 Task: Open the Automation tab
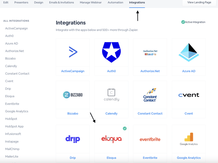[x=116, y=3]
